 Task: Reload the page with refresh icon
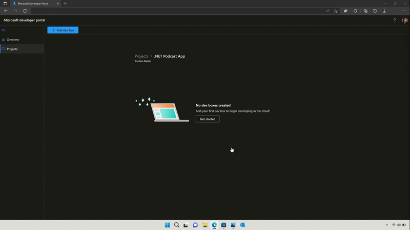pos(25,11)
